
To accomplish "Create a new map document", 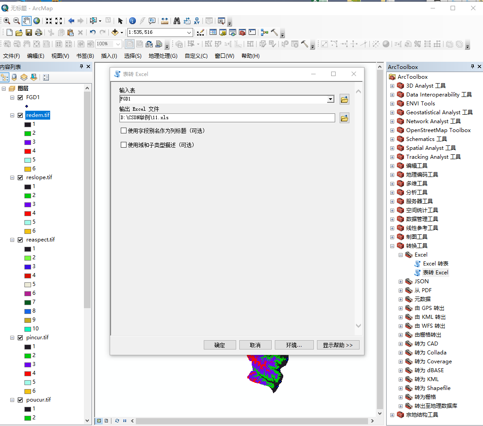I will coord(10,32).
